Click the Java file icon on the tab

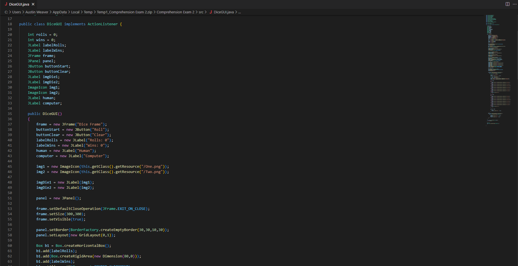click(x=6, y=4)
